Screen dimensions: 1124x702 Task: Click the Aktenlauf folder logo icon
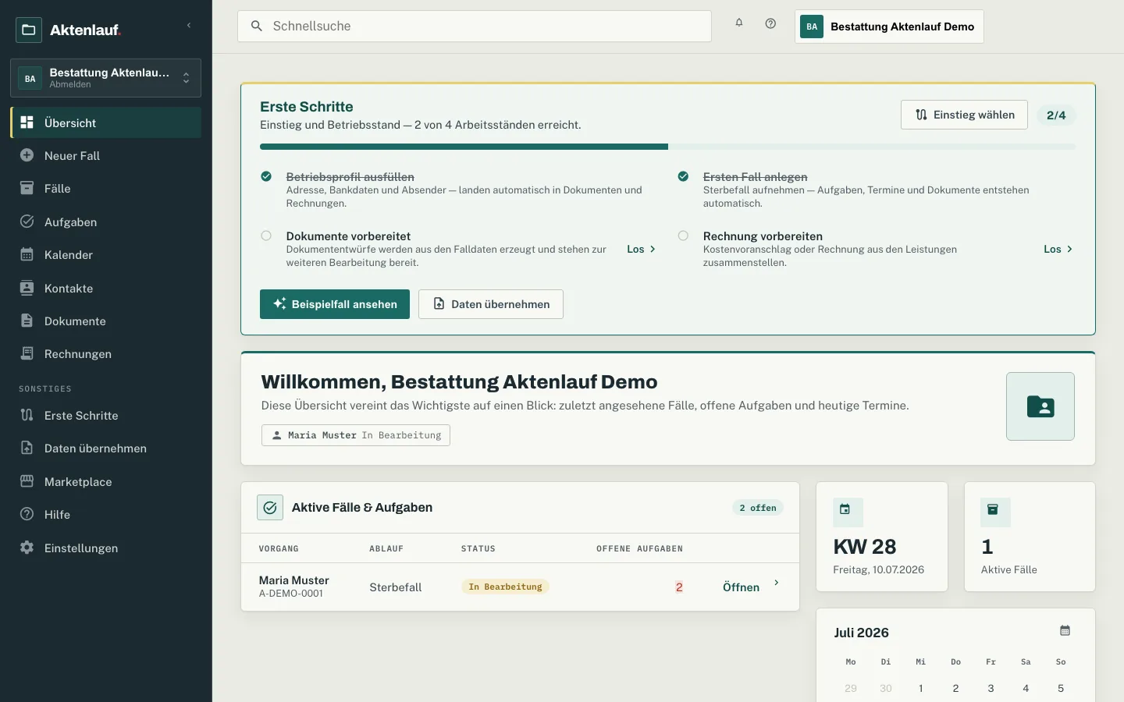(29, 30)
